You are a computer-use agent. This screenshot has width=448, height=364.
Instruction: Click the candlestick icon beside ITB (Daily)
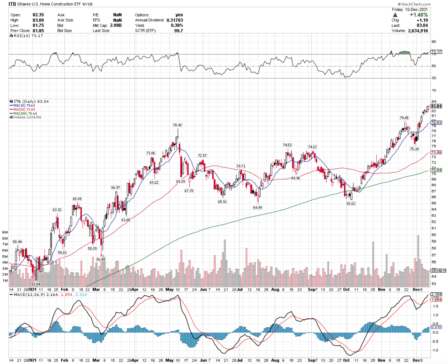11,101
